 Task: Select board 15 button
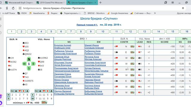pos(172,32)
